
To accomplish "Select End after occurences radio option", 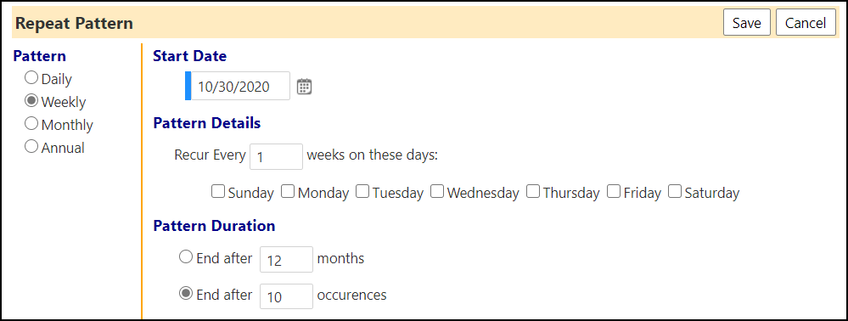I will [x=186, y=293].
